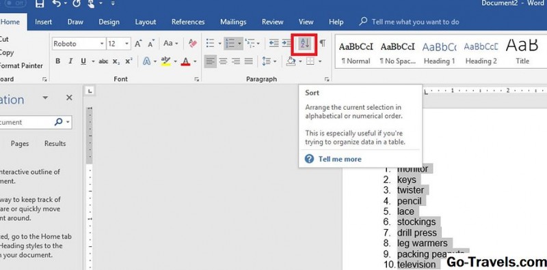Click the Multilevel List icon
The image size is (547, 270).
click(x=250, y=44)
